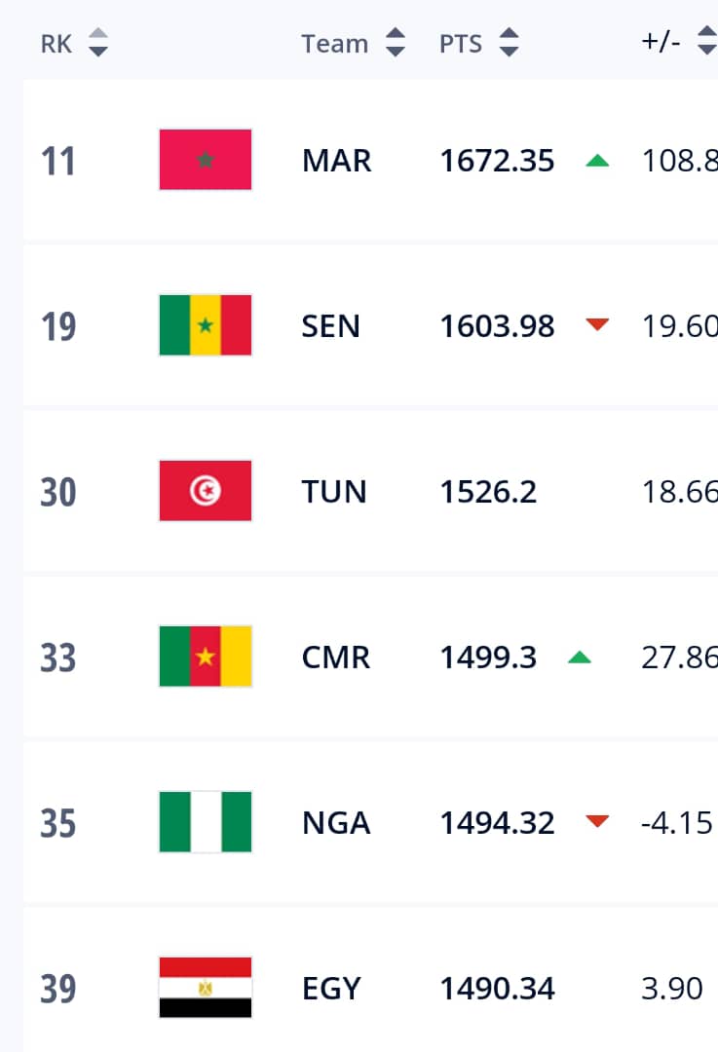
Task: Open the TUN team link
Action: 334,492
